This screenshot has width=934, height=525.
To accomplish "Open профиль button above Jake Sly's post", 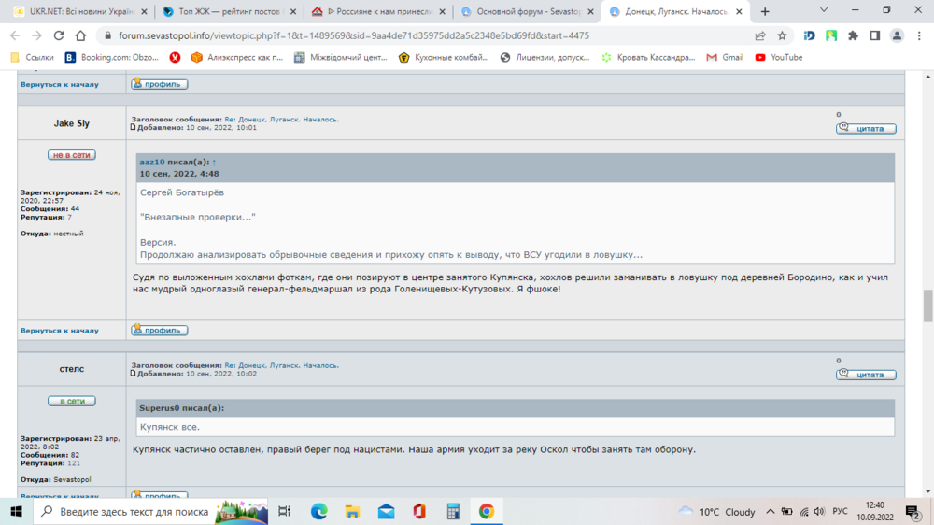I will pos(159,84).
